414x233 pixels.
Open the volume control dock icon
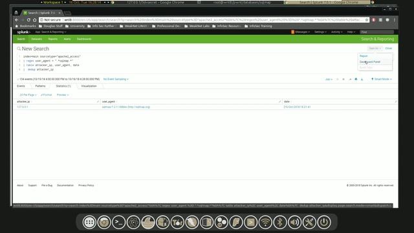(x=295, y=222)
